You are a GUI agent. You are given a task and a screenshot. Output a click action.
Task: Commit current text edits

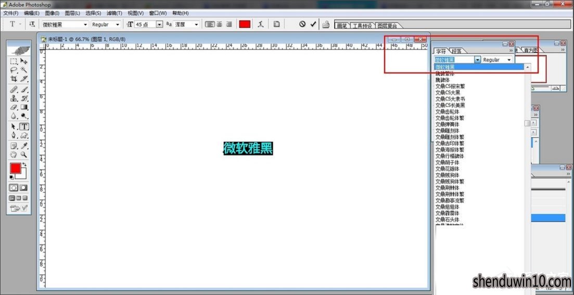313,24
